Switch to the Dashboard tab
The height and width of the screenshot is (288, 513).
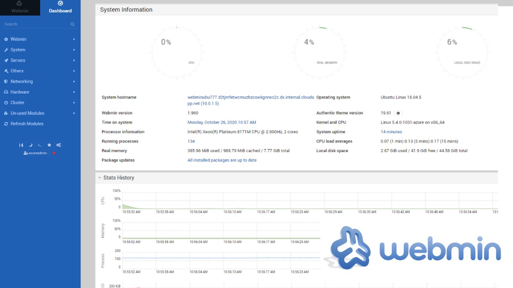[x=60, y=8]
